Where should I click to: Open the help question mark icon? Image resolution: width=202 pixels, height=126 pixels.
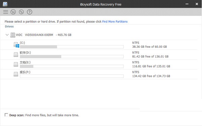[x=30, y=12]
